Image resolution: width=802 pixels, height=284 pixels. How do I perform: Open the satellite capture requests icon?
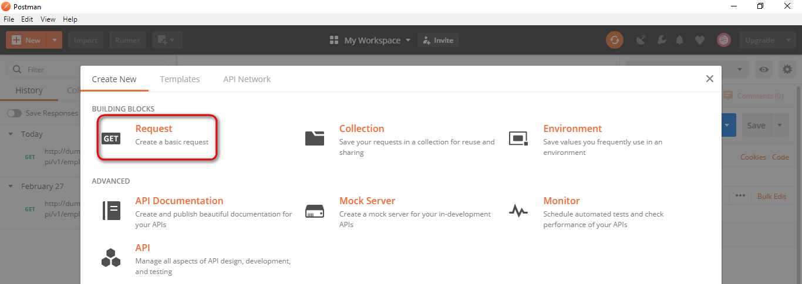(641, 40)
